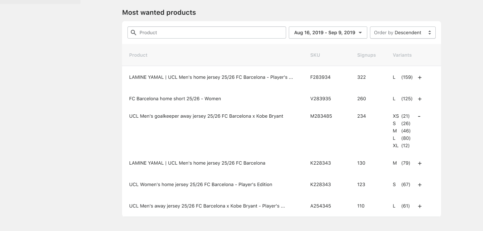
Task: Collapse variants for goalkeeper away jersey
Action: pos(419,116)
